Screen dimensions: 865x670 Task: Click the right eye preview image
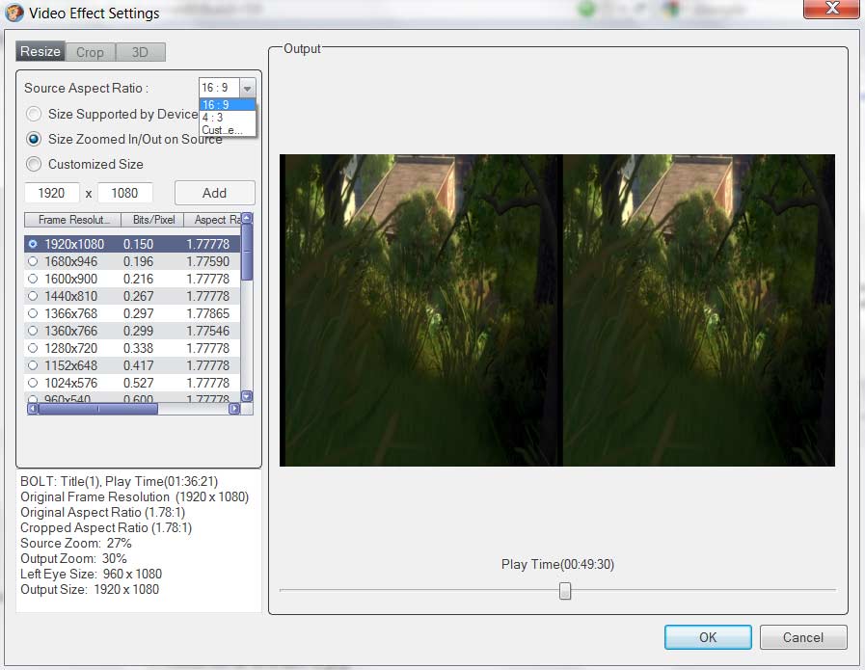click(x=699, y=309)
